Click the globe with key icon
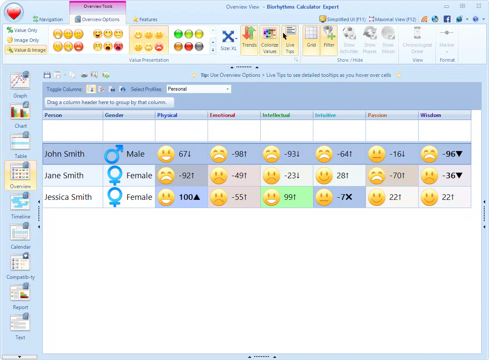The width and height of the screenshot is (489, 360). 435,19
